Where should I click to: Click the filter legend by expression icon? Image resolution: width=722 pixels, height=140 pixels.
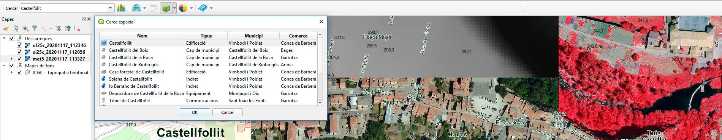pyautogui.click(x=44, y=28)
